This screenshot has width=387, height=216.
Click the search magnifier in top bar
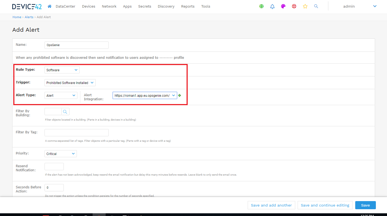316,6
